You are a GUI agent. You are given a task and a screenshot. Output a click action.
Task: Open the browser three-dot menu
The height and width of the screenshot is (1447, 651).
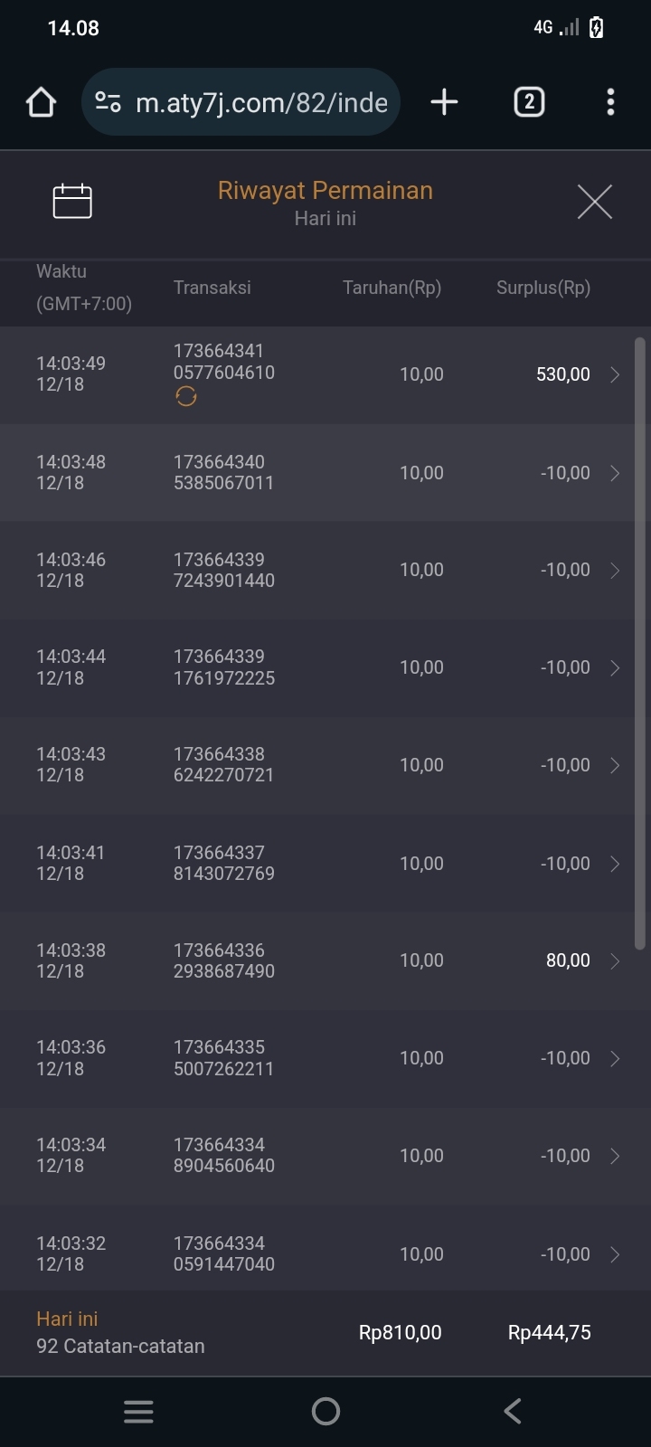(610, 102)
